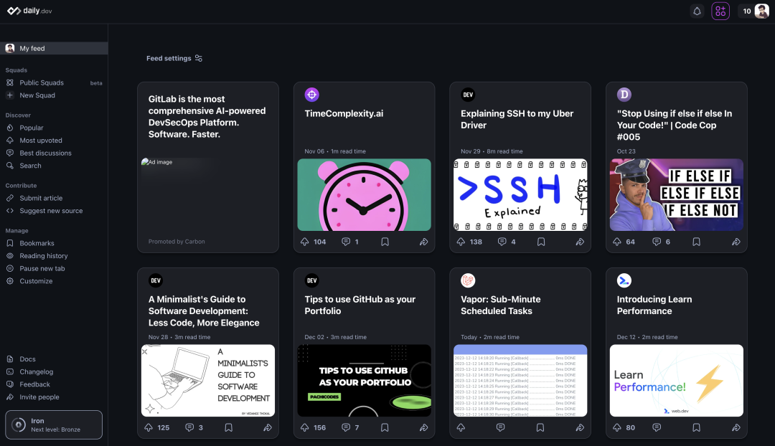This screenshot has height=446, width=775.
Task: Bookmark Introducing Learn Performance post
Action: (696, 427)
